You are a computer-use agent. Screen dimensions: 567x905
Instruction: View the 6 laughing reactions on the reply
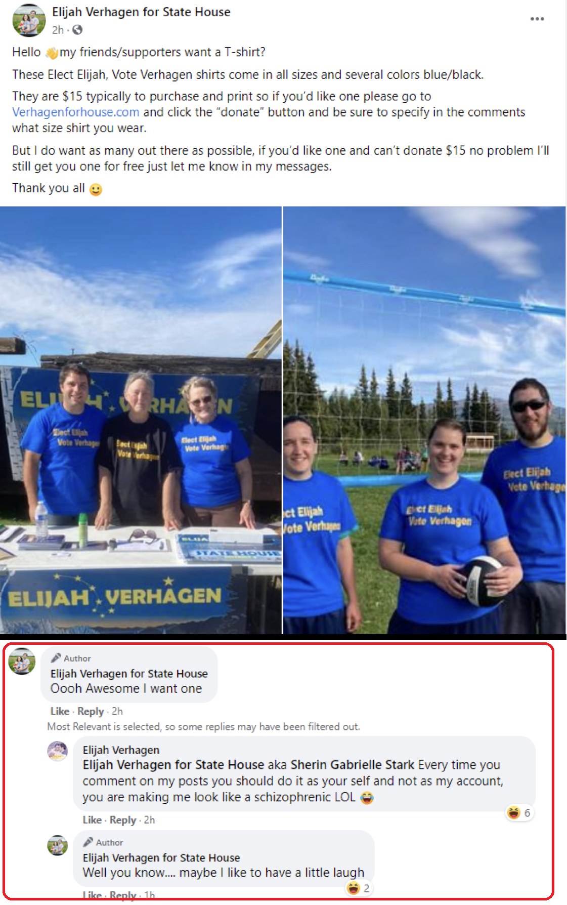click(519, 813)
